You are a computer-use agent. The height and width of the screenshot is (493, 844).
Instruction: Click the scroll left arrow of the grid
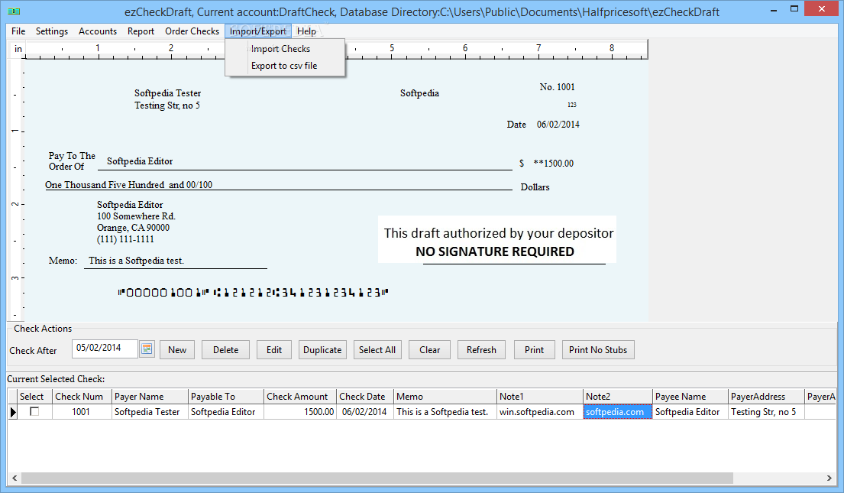[15, 478]
